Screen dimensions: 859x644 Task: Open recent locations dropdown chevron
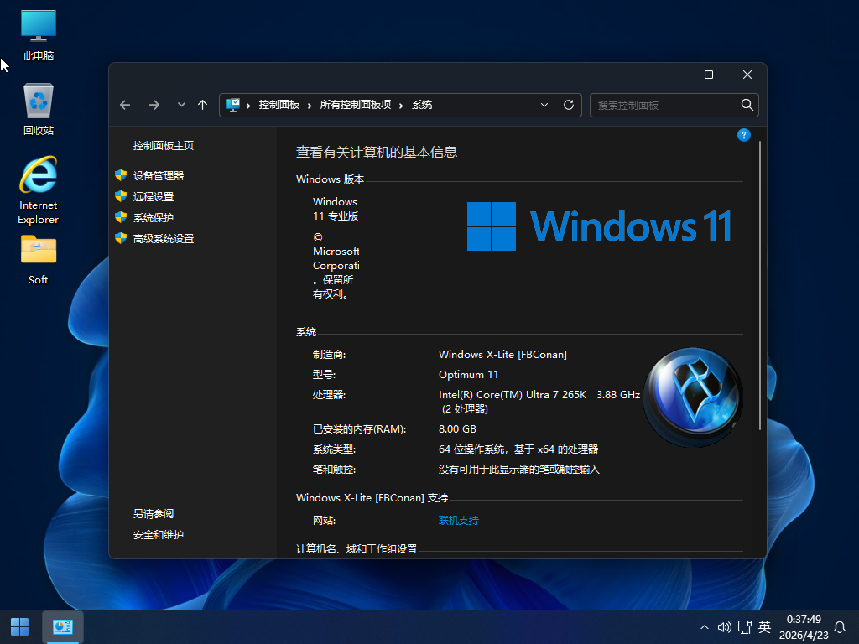(x=181, y=105)
